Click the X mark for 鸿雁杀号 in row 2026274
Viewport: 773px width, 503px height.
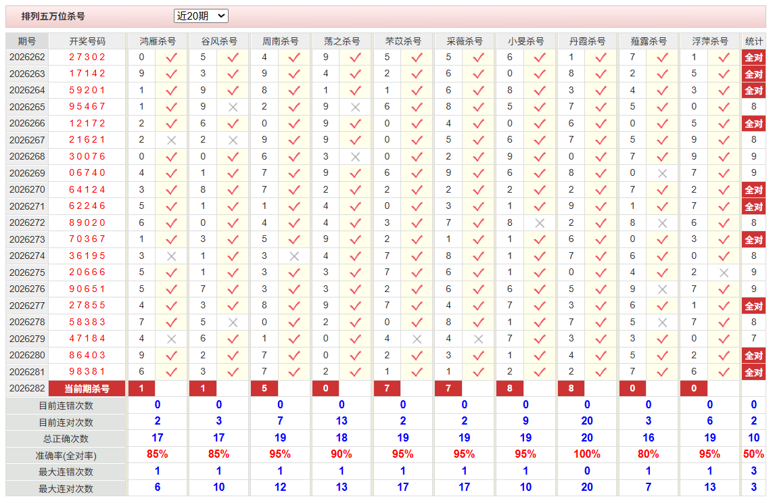click(172, 256)
